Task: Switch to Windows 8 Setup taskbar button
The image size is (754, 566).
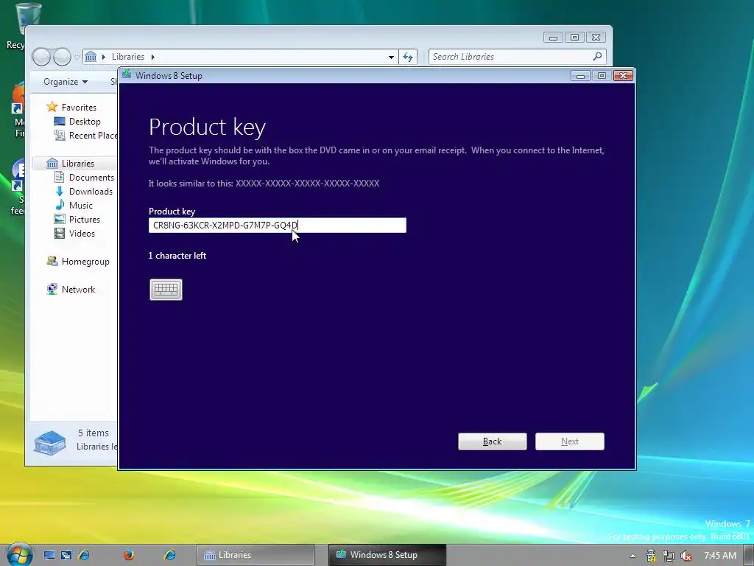Action: coord(387,555)
